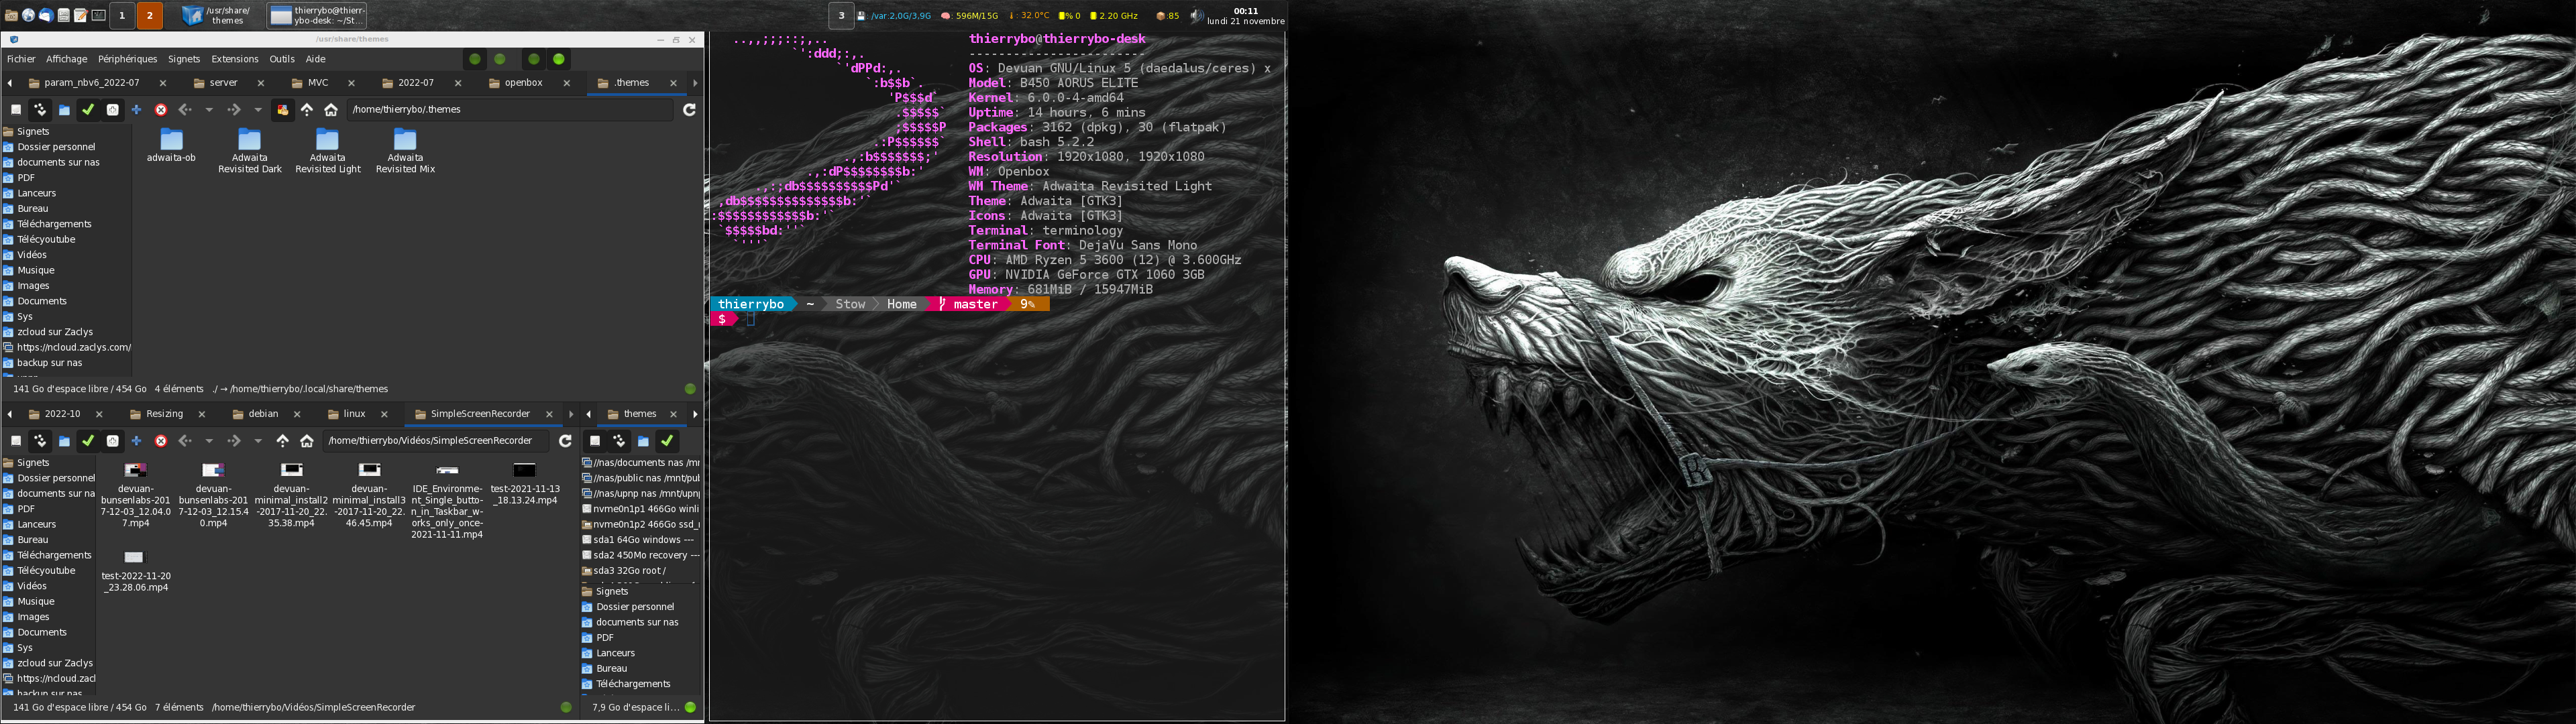Viewport: 2576px width, 724px height.
Task: Open back-history dropdown in the SimpleScreenRecorder panel
Action: 209,441
